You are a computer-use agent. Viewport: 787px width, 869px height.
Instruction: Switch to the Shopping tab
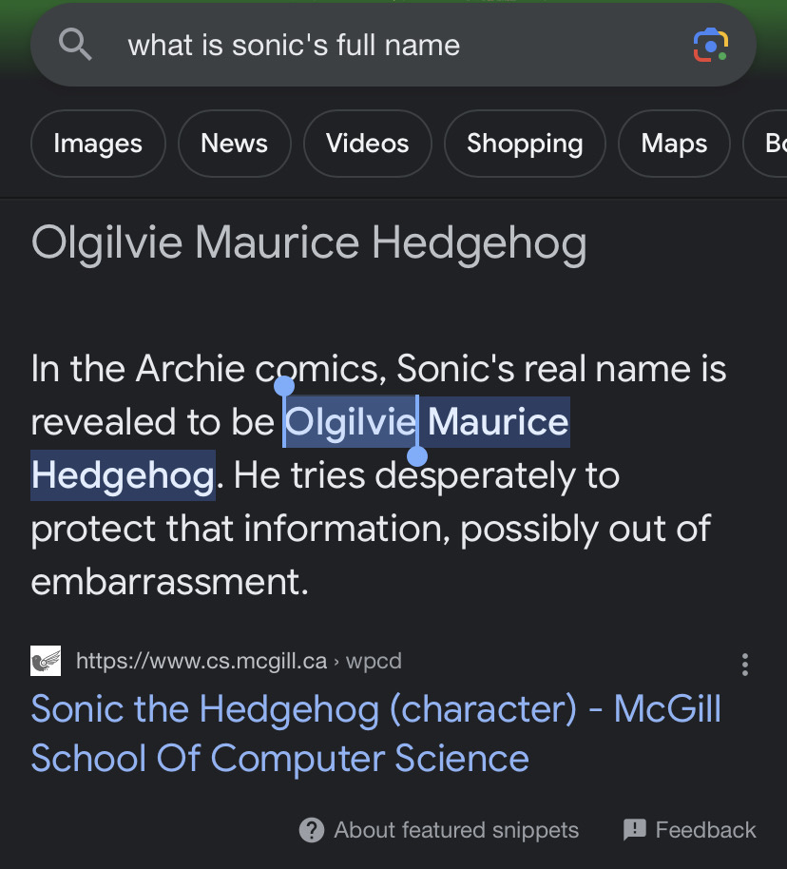[525, 144]
